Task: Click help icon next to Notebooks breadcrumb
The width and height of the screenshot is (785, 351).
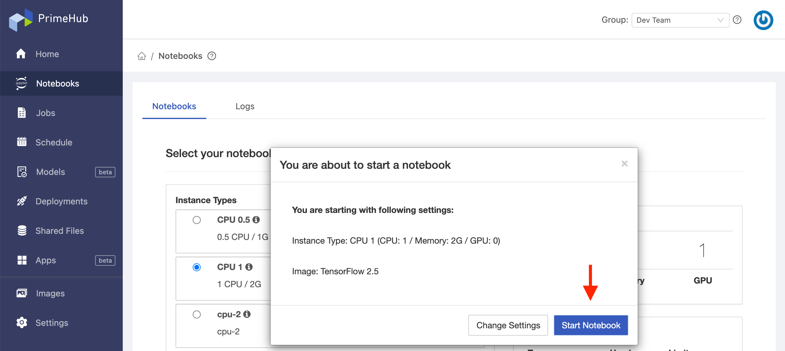Action: coord(212,56)
